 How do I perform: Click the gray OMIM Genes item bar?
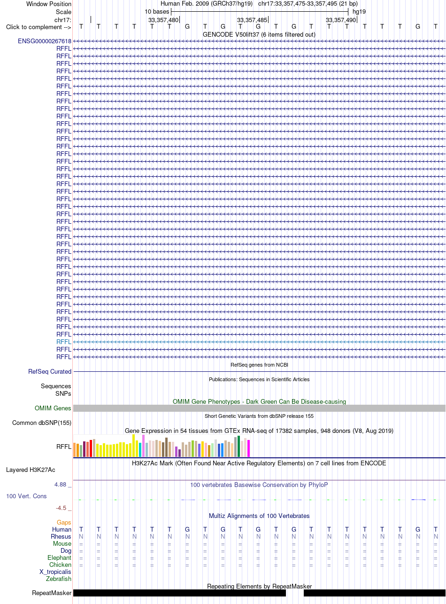click(x=259, y=408)
